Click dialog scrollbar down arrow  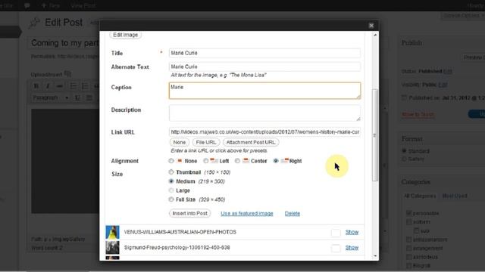375,255
